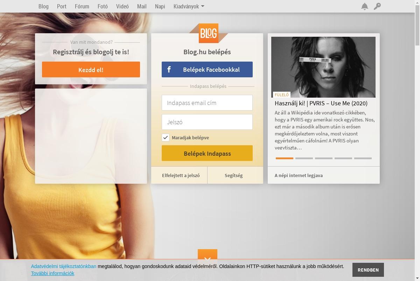Open the Segítség help link
The height and width of the screenshot is (281, 420).
pyautogui.click(x=233, y=175)
